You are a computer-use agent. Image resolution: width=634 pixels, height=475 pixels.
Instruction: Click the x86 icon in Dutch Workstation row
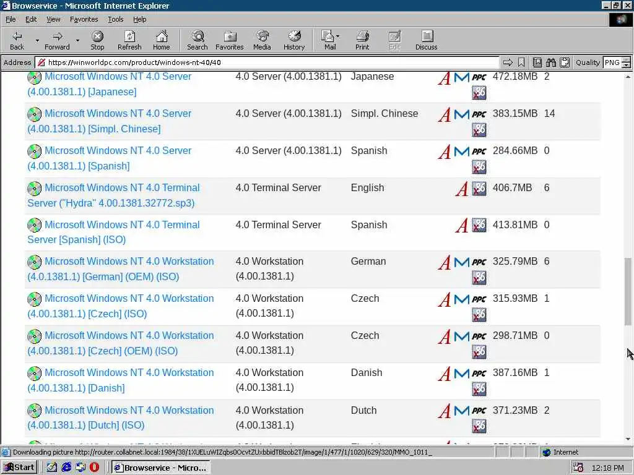coord(479,426)
